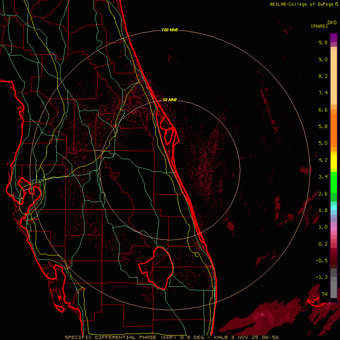The width and height of the screenshot is (340, 340).
Task: Click the cyan segment of the color bar
Action: pyautogui.click(x=334, y=208)
